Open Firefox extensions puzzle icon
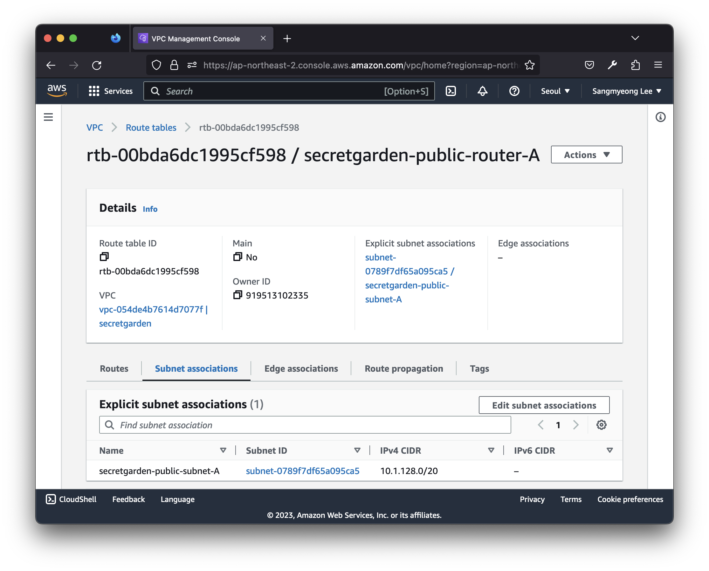This screenshot has width=709, height=571. (x=635, y=65)
